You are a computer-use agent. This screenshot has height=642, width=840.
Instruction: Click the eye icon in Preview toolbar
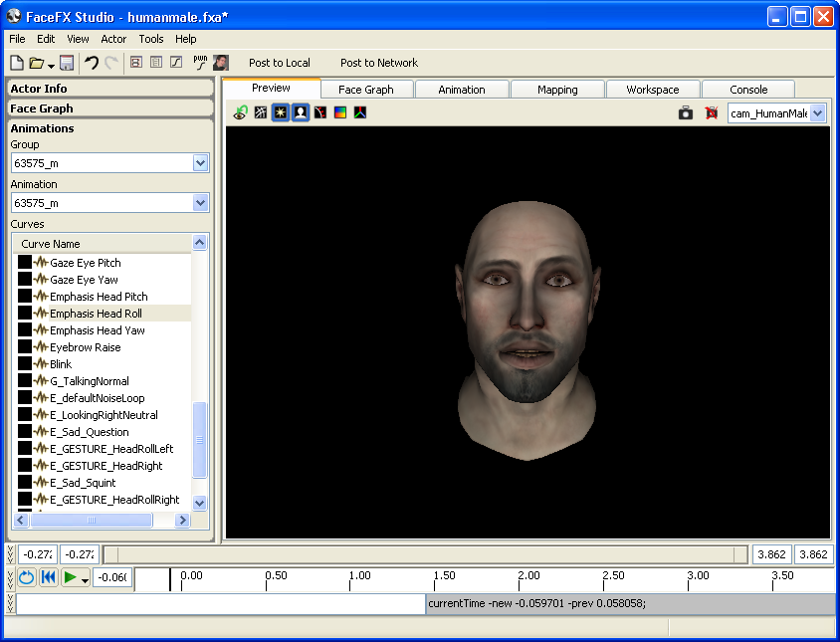[x=240, y=113]
